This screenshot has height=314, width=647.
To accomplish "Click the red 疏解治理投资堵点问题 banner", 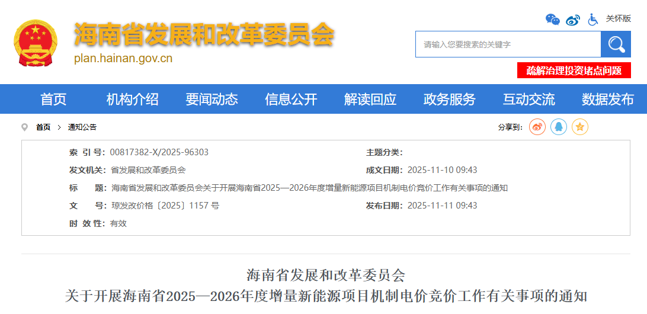I will 574,71.
